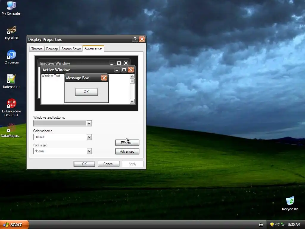Image resolution: width=305 pixels, height=229 pixels.
Task: Click the Message Box preview title
Action: 77,78
